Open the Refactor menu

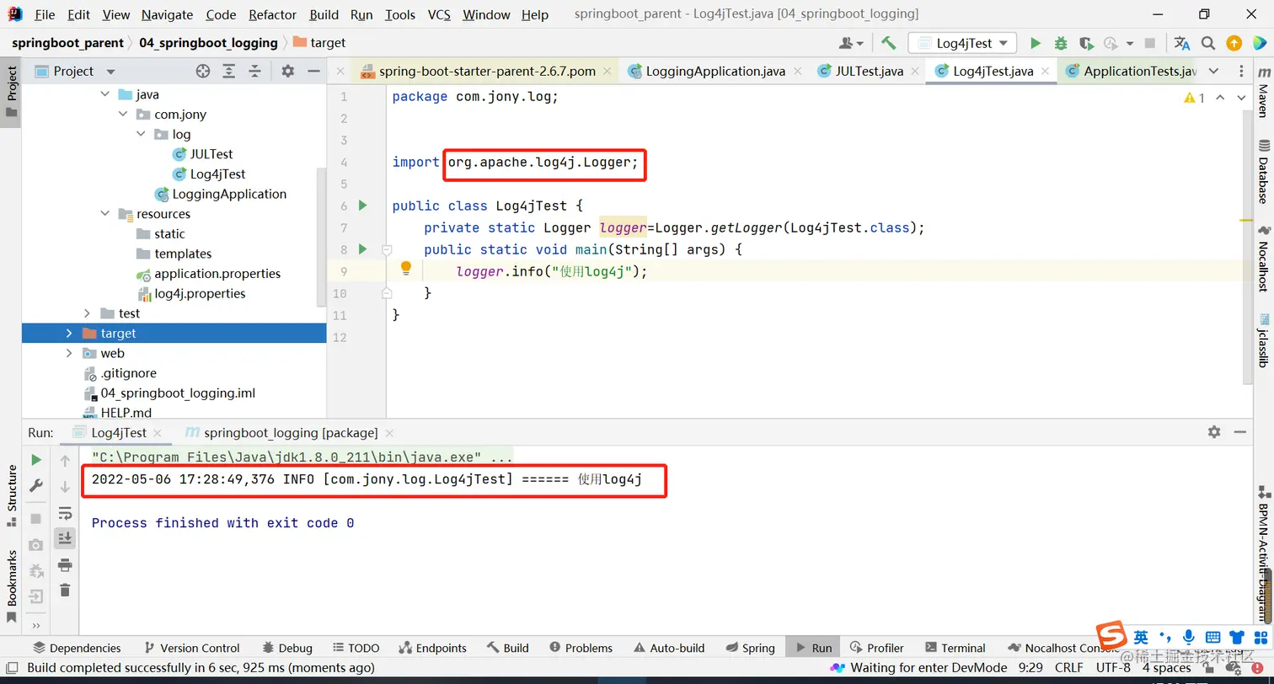pyautogui.click(x=273, y=14)
